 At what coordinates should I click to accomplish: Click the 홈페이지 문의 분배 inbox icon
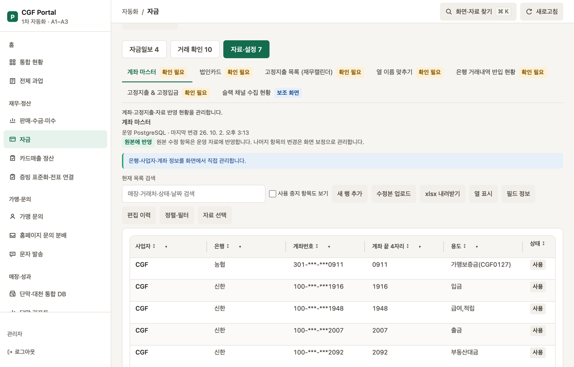pos(12,235)
